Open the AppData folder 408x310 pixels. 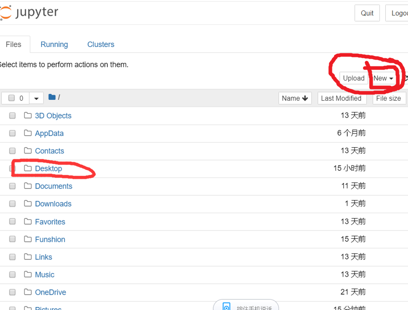click(49, 133)
